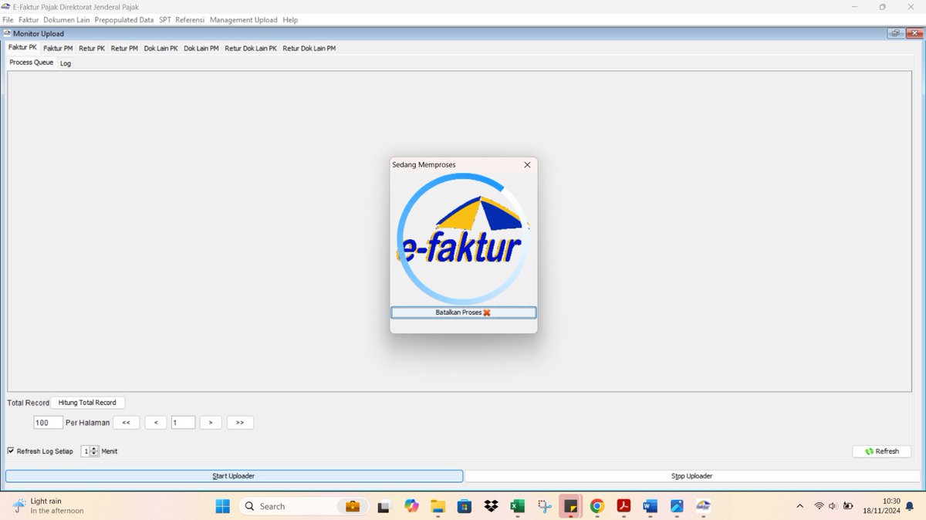Close the Sedang Memproses dialog

click(x=527, y=164)
